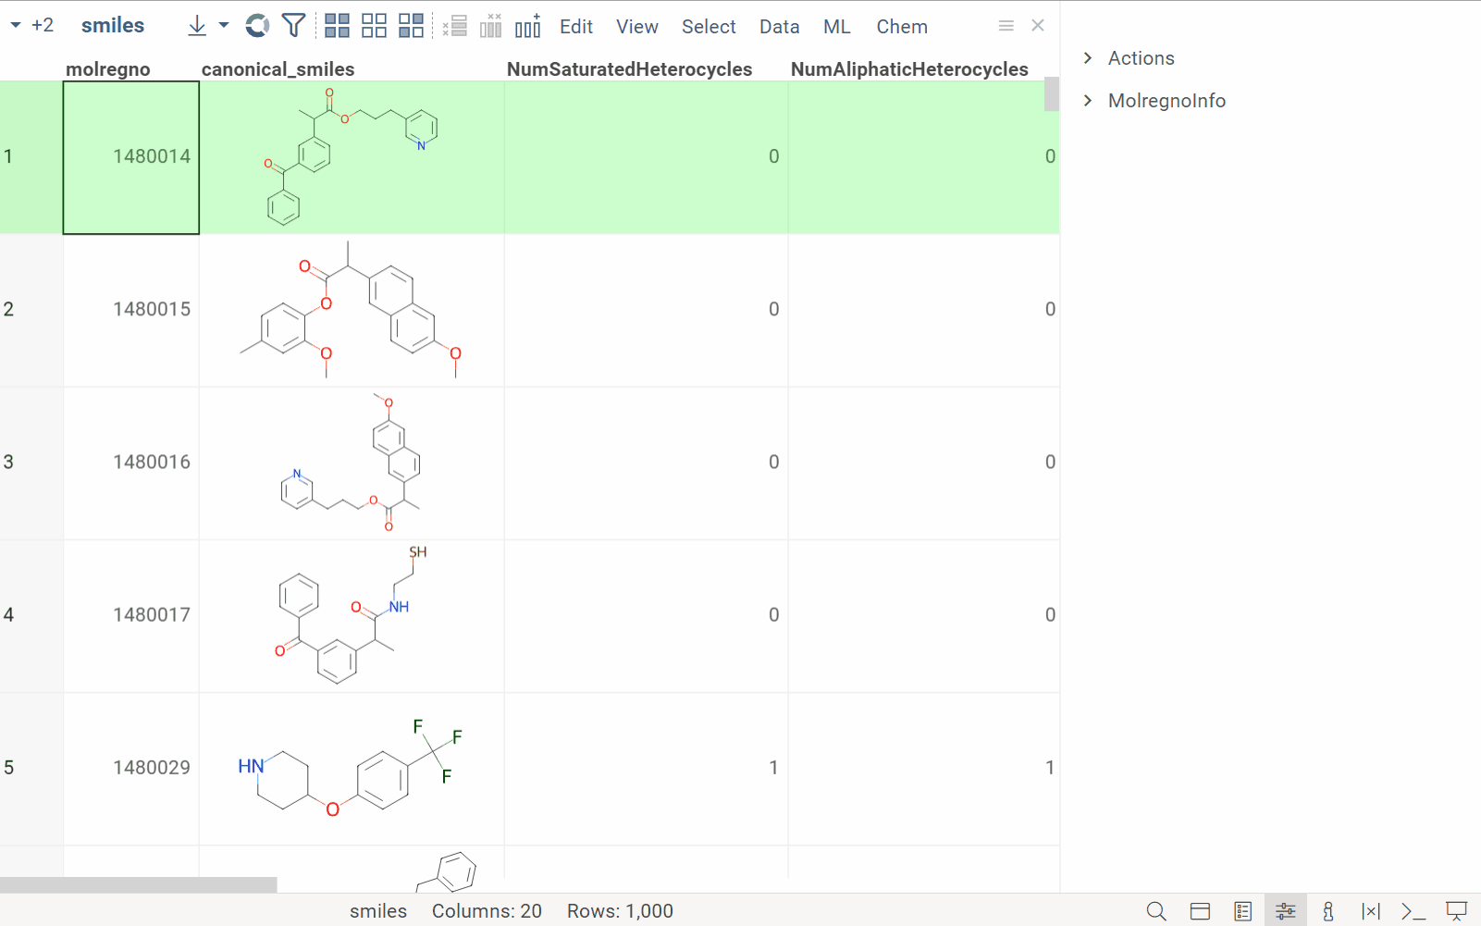Expand the Actions section

click(1141, 58)
